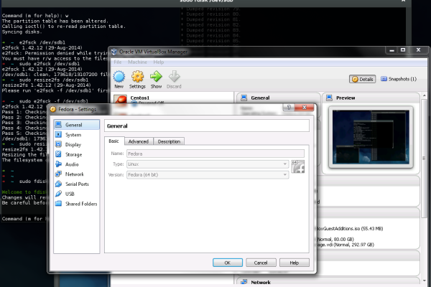
Task: Click General section icon in details pane
Action: pyautogui.click(x=244, y=98)
